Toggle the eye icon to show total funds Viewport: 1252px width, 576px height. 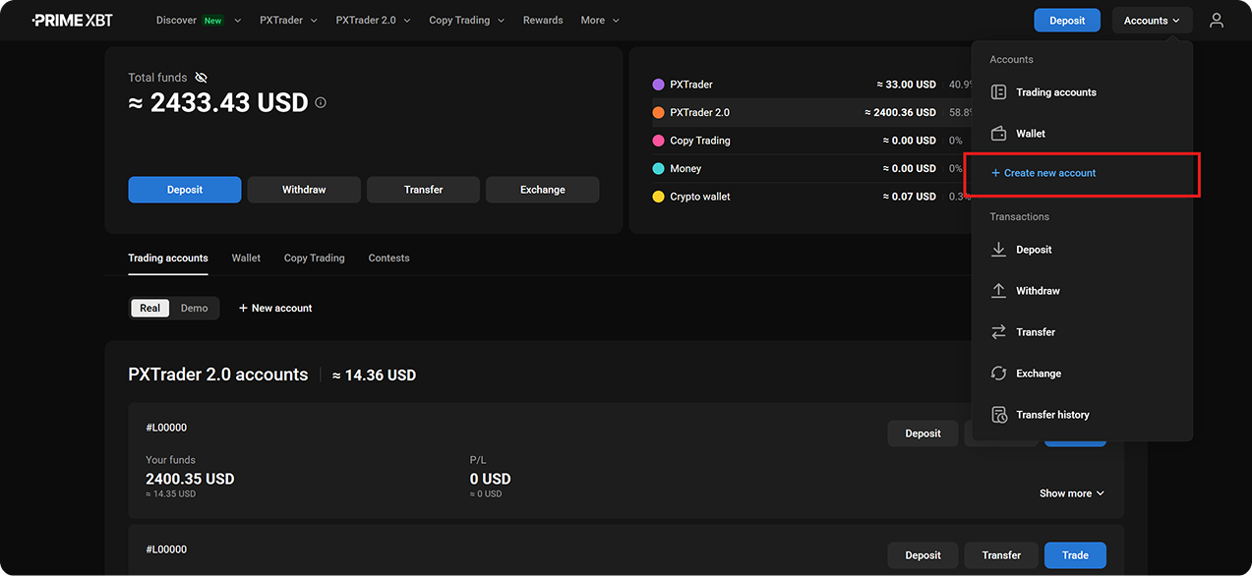click(201, 77)
